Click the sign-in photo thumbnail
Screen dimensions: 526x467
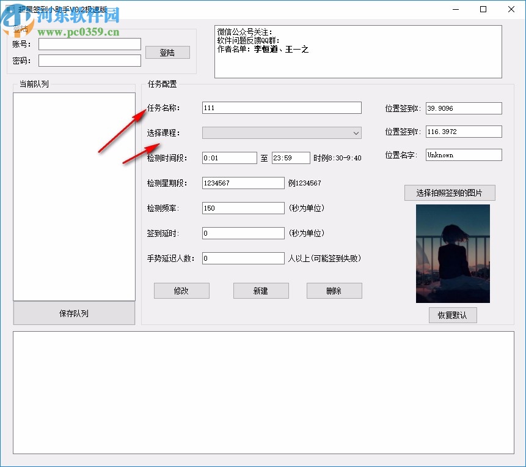point(453,253)
